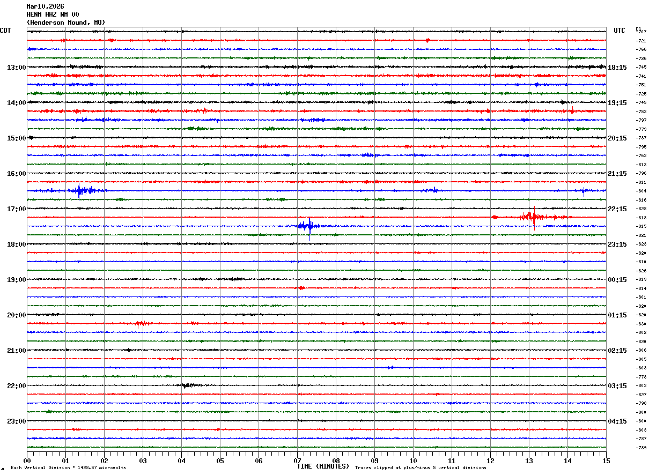Click the TIME (MINUTES) axis title
The width and height of the screenshot is (649, 475).
323,466
